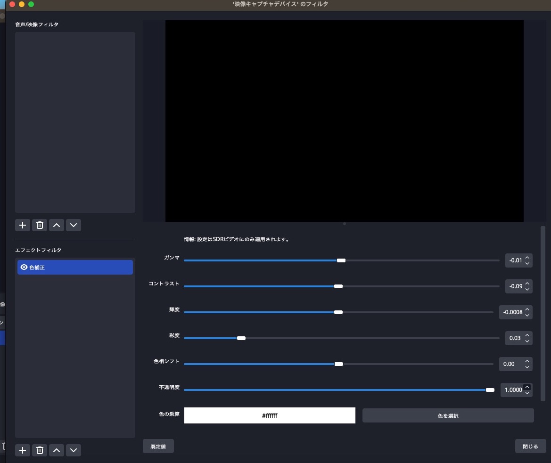Click the エフェクトフィルタ heading

(38, 250)
